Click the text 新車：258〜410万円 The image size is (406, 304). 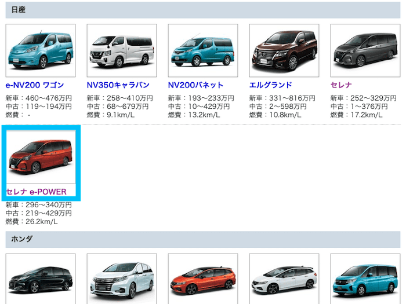pyautogui.click(x=120, y=98)
